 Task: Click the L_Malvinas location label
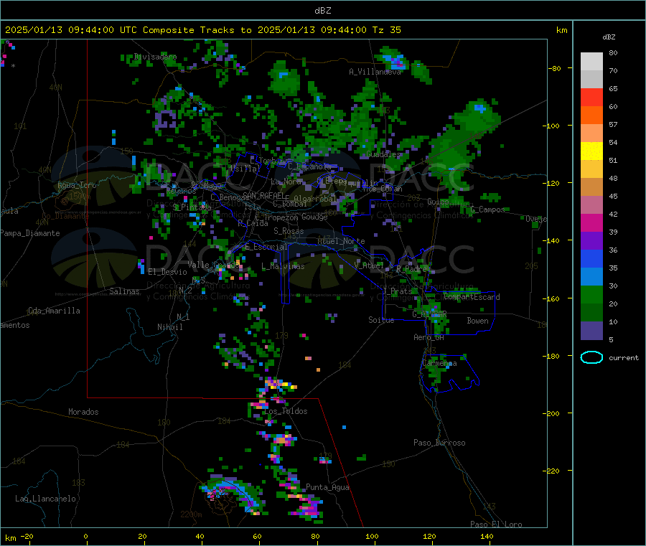pyautogui.click(x=283, y=266)
